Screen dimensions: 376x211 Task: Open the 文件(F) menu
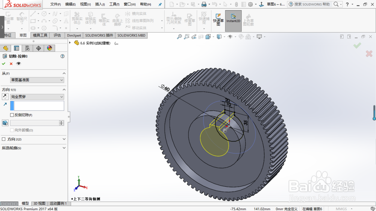point(55,4)
